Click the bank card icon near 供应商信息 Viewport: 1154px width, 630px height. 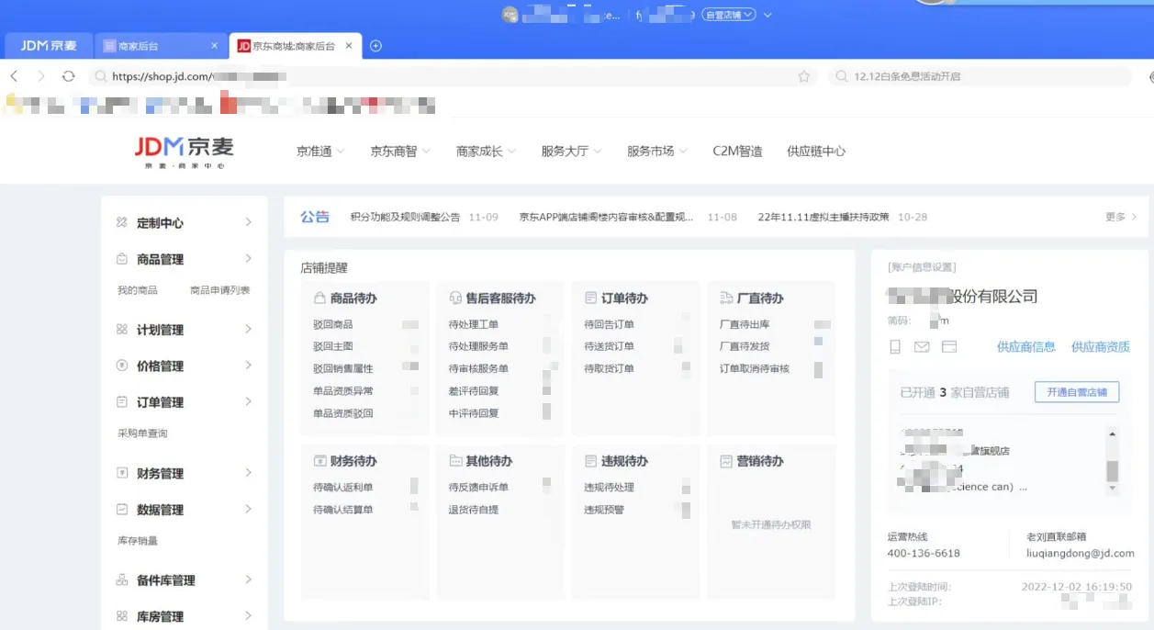click(x=949, y=346)
